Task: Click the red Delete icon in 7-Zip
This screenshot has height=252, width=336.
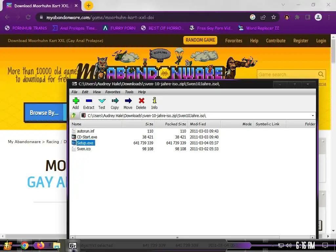Action: tap(141, 103)
